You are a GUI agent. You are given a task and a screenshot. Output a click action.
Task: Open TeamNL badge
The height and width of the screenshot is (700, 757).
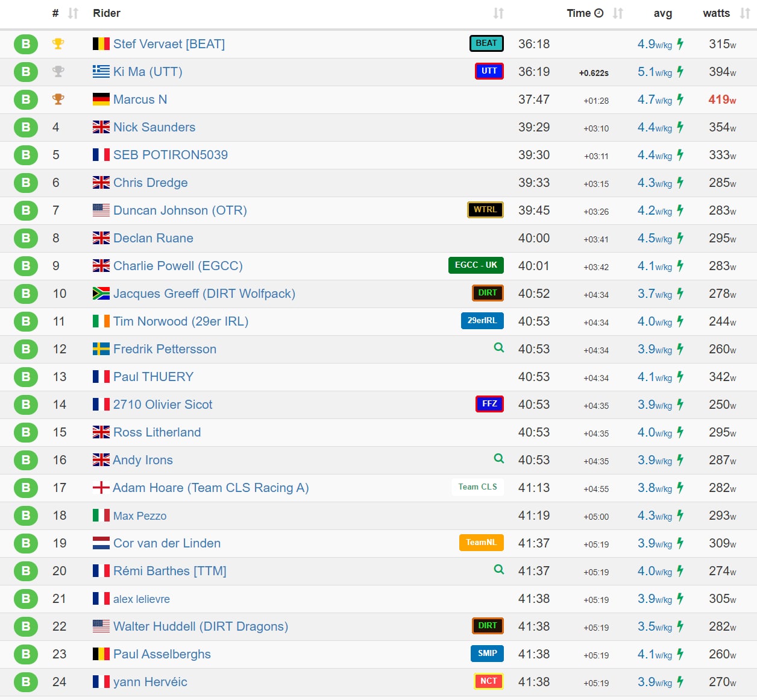(x=482, y=543)
